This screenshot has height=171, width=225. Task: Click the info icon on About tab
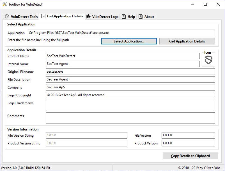[x=141, y=16]
